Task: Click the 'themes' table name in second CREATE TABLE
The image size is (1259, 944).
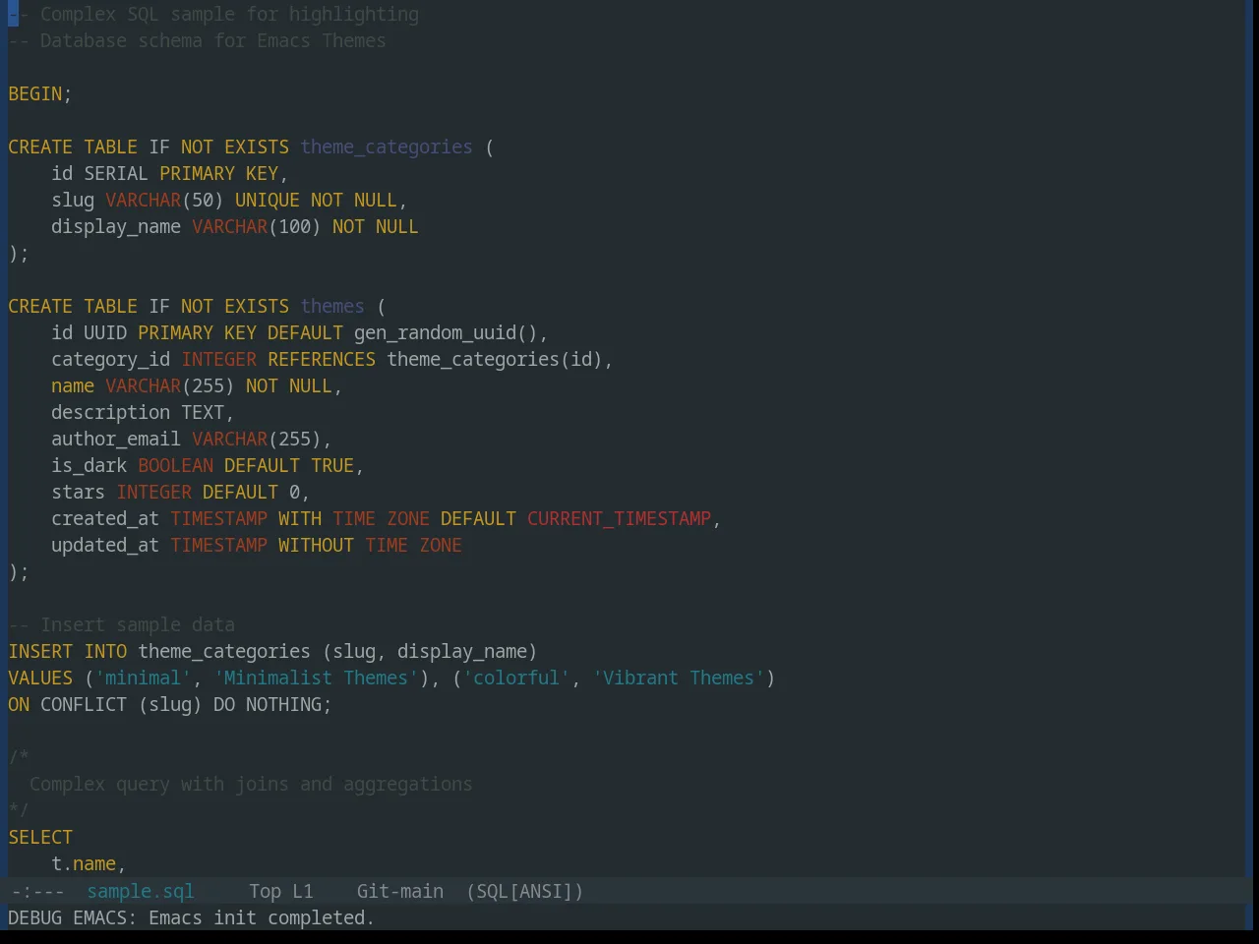Action: coord(332,307)
